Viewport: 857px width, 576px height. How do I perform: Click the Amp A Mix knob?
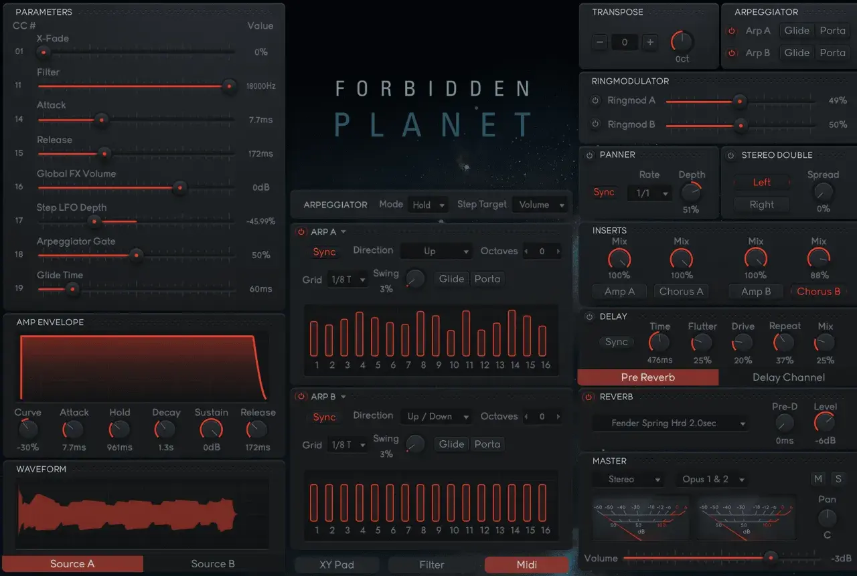(x=619, y=259)
